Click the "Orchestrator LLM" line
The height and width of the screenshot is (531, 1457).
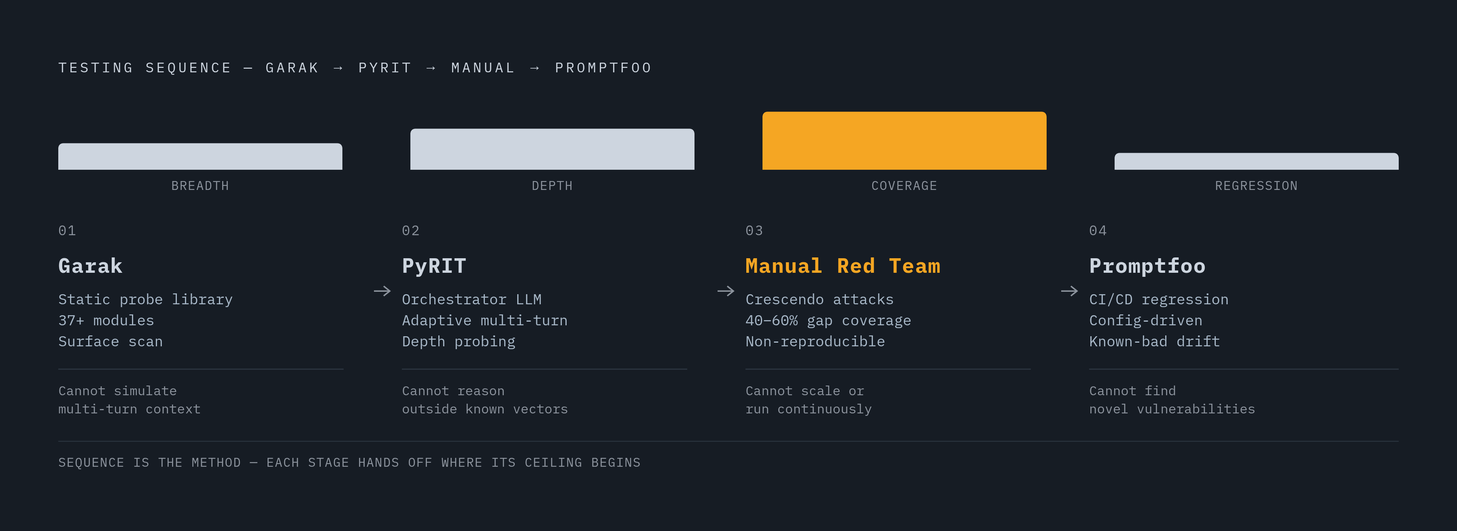click(472, 299)
